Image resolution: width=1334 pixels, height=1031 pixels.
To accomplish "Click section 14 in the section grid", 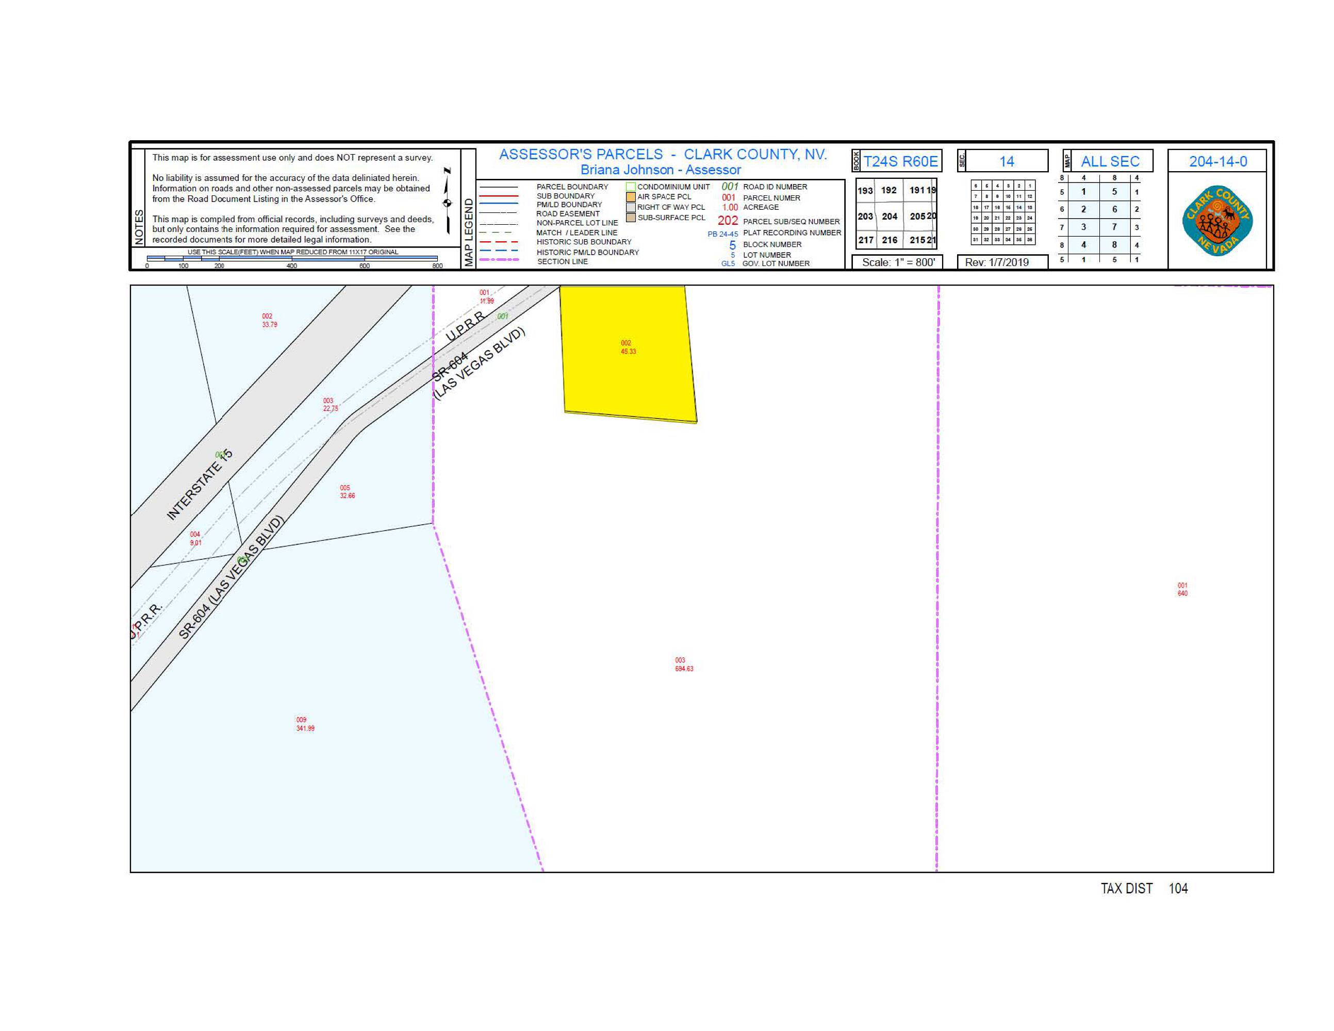I will click(1019, 208).
